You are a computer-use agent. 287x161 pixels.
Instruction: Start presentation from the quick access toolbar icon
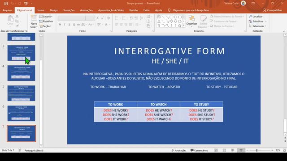click(x=26, y=4)
